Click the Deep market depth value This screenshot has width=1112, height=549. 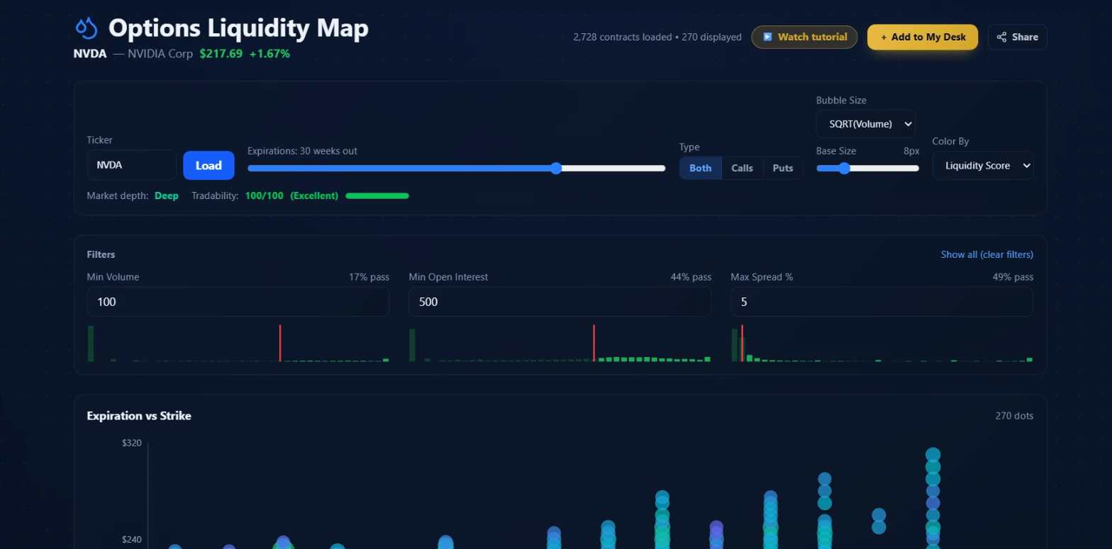point(167,196)
